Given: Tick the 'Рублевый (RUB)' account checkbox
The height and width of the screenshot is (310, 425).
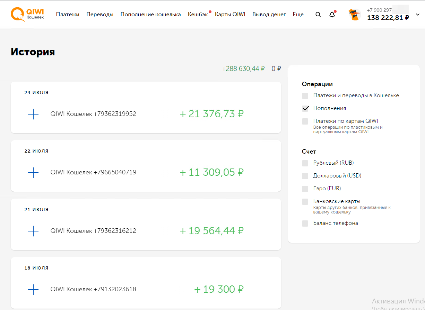Looking at the screenshot, I should click(x=305, y=163).
